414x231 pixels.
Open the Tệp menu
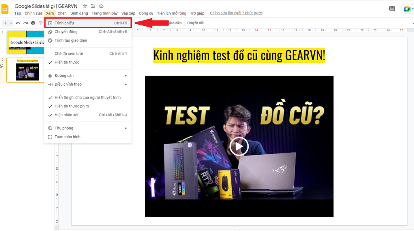(x=18, y=13)
